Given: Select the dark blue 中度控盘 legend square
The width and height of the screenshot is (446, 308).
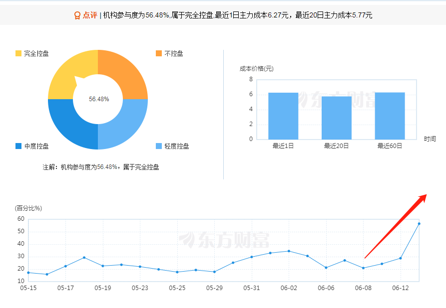Looking at the screenshot, I should [x=17, y=146].
